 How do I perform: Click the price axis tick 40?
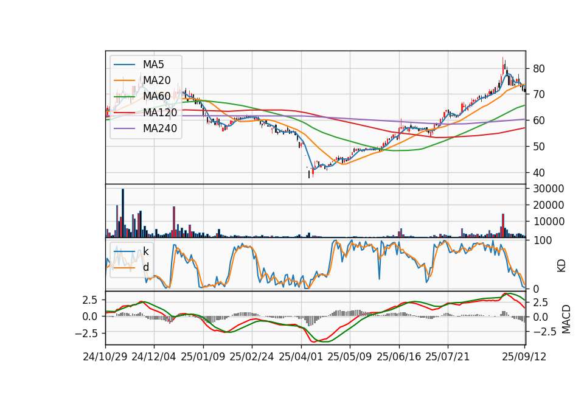(x=539, y=172)
